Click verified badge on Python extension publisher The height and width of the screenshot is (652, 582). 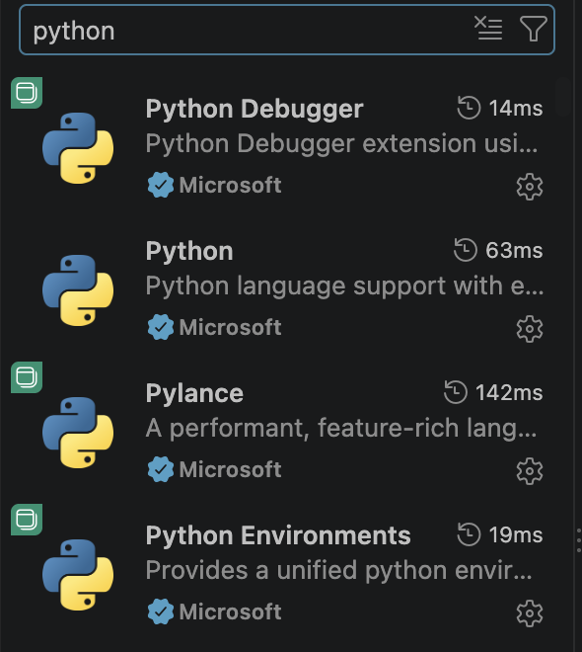[161, 327]
